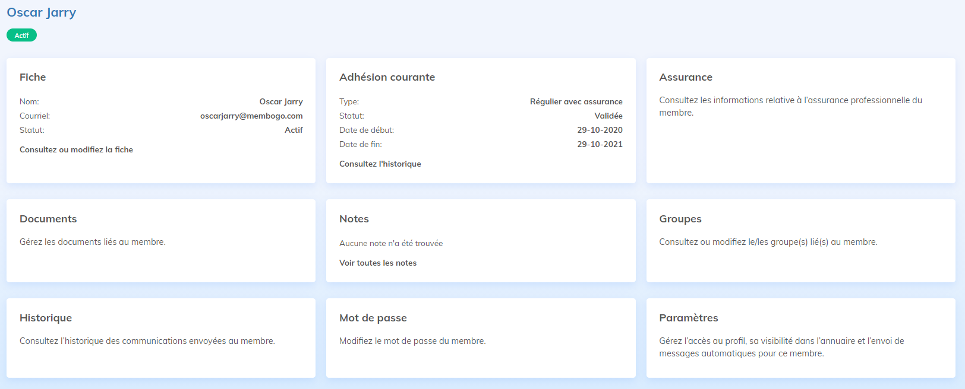
Task: Open the 'Consultez ou modifiez la fiche' link
Action: click(76, 149)
